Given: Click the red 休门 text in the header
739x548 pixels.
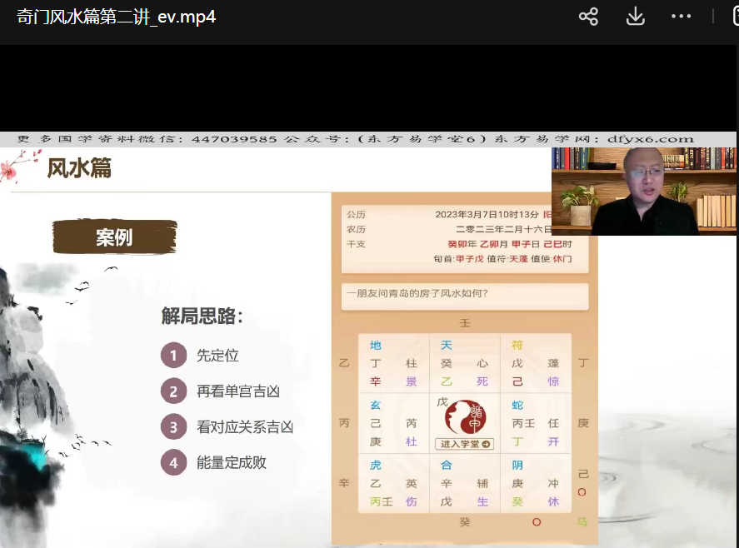Looking at the screenshot, I should [x=562, y=259].
